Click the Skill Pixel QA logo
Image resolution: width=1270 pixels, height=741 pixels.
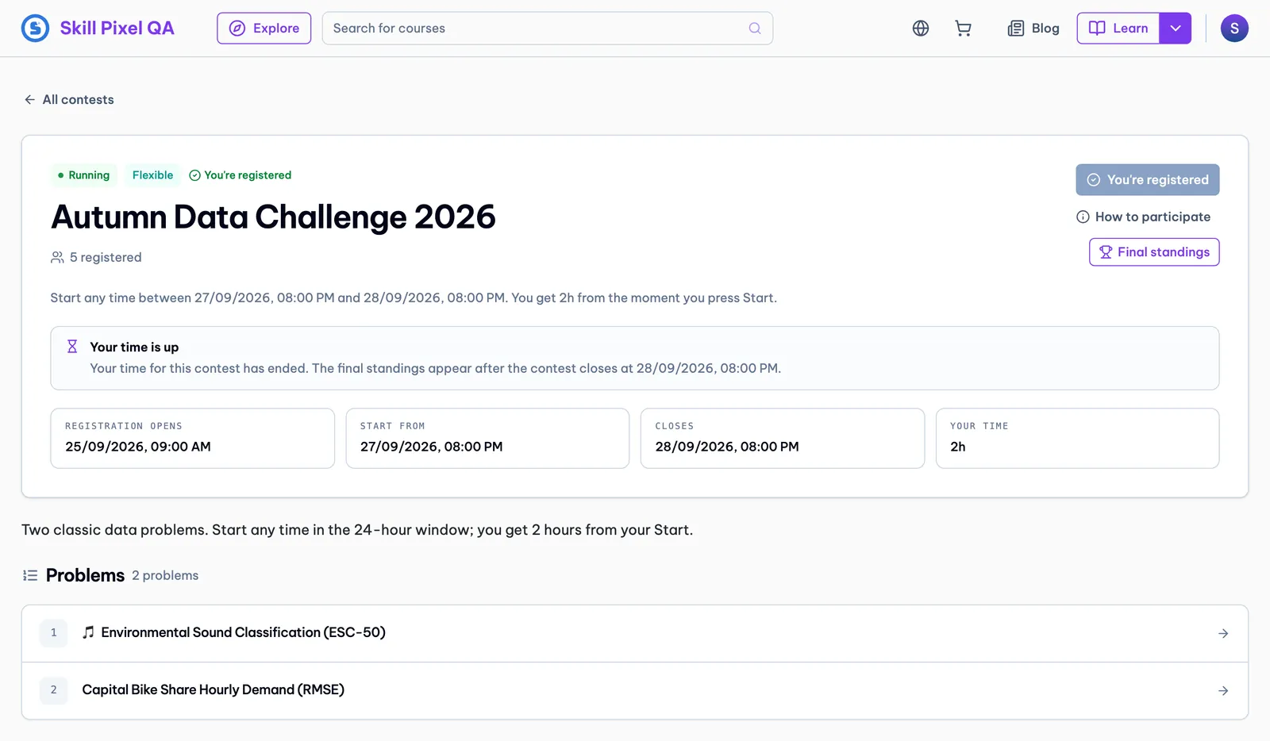click(98, 29)
